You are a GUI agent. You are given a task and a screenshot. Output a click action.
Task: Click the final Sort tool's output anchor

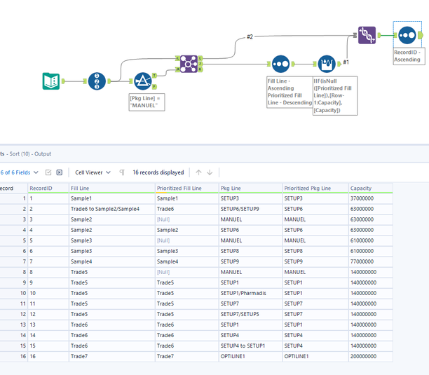tap(421, 35)
